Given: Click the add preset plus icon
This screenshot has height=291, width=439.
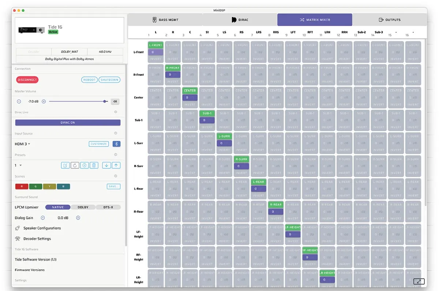Looking at the screenshot, I should pyautogui.click(x=84, y=165).
